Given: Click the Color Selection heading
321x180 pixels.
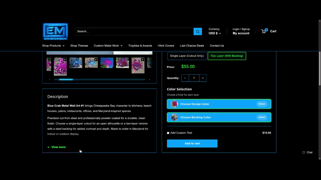Looking at the screenshot, I should (179, 89).
